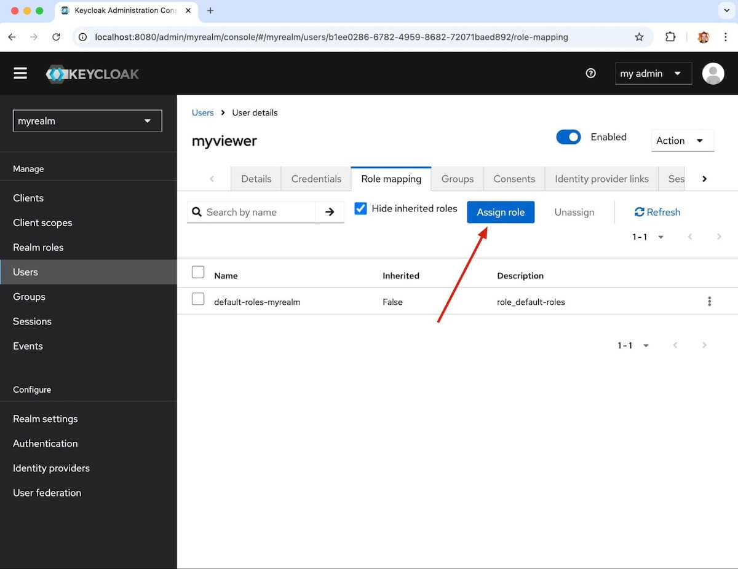This screenshot has width=738, height=569.
Task: Check the default-roles-myrealm row checkbox
Action: 198,299
